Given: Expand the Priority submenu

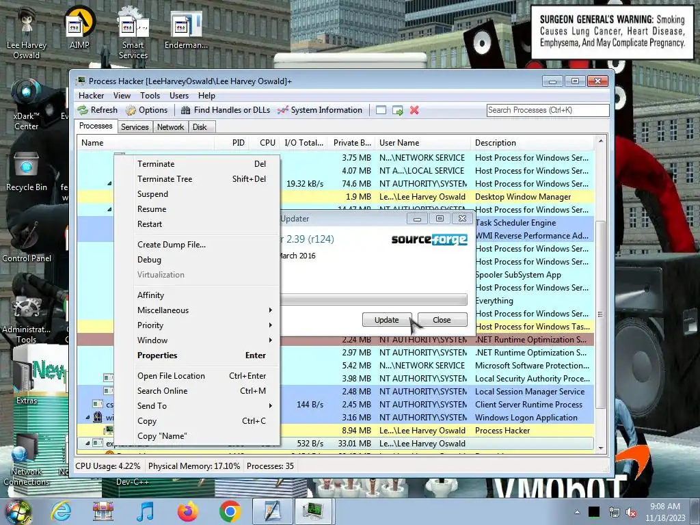Looking at the screenshot, I should pyautogui.click(x=198, y=325).
